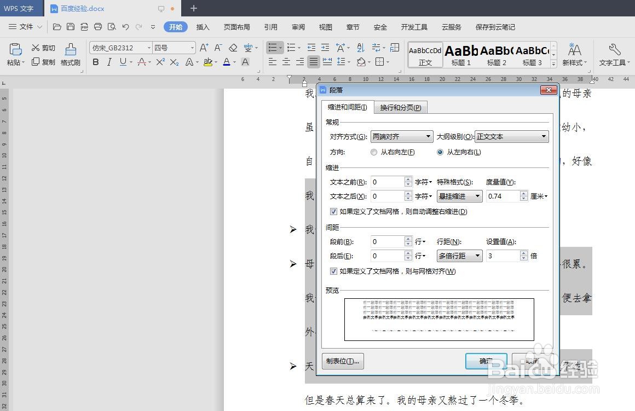Click the Undo icon
This screenshot has width=635, height=411.
click(125, 27)
